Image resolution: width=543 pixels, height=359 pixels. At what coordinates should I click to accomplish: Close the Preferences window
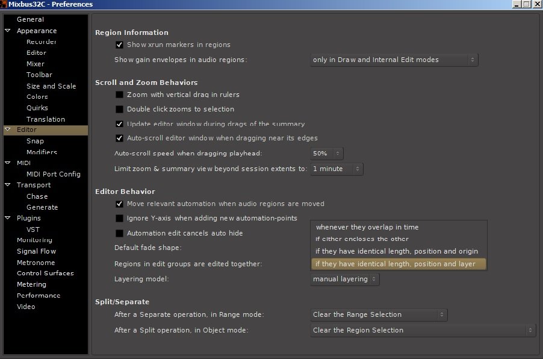537,4
